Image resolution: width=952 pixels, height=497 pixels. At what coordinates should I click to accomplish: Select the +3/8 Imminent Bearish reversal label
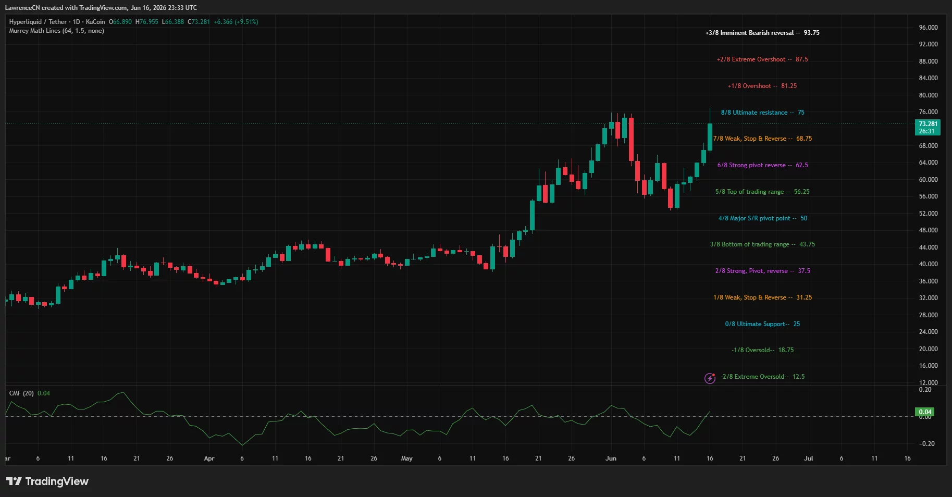762,33
